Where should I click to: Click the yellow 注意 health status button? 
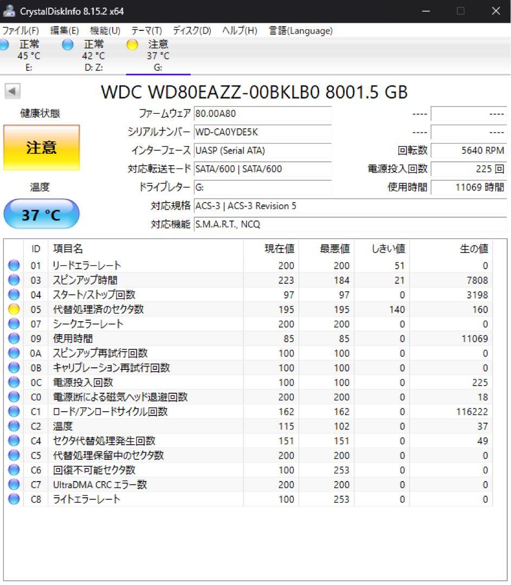(41, 148)
